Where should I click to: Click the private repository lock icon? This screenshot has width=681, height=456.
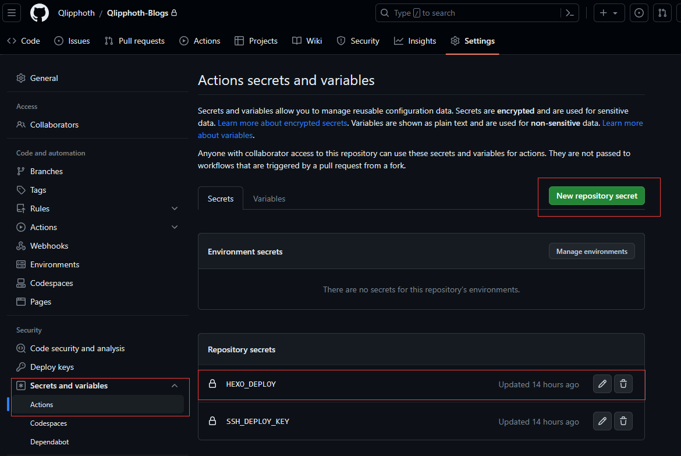click(x=174, y=13)
